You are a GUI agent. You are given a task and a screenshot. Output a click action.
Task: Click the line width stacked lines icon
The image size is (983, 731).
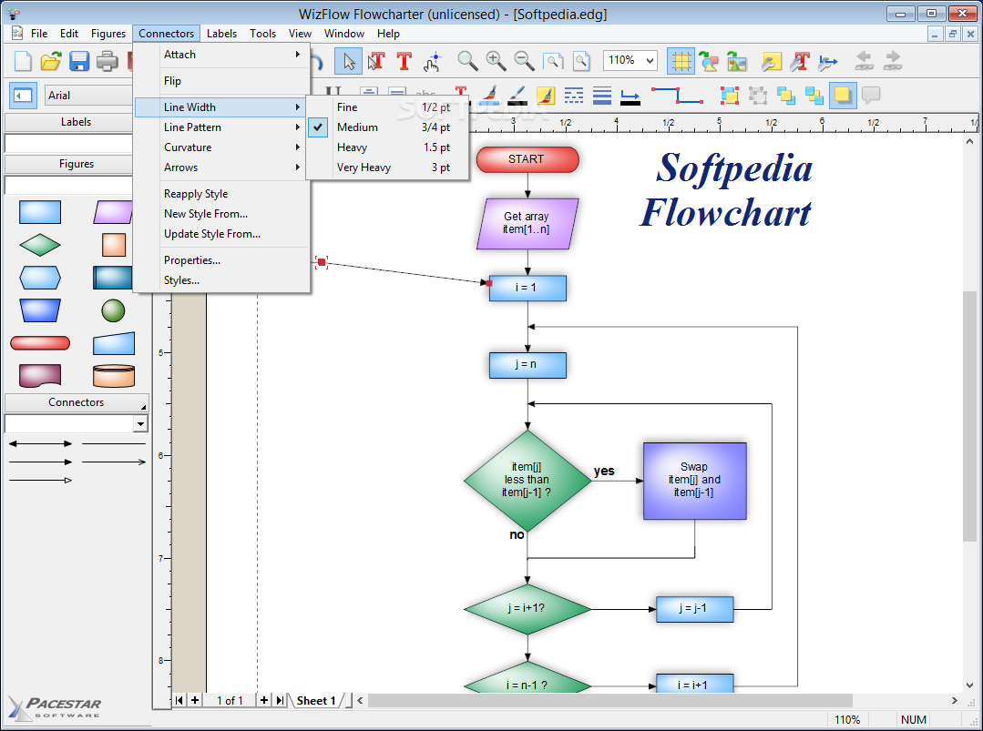[x=602, y=96]
